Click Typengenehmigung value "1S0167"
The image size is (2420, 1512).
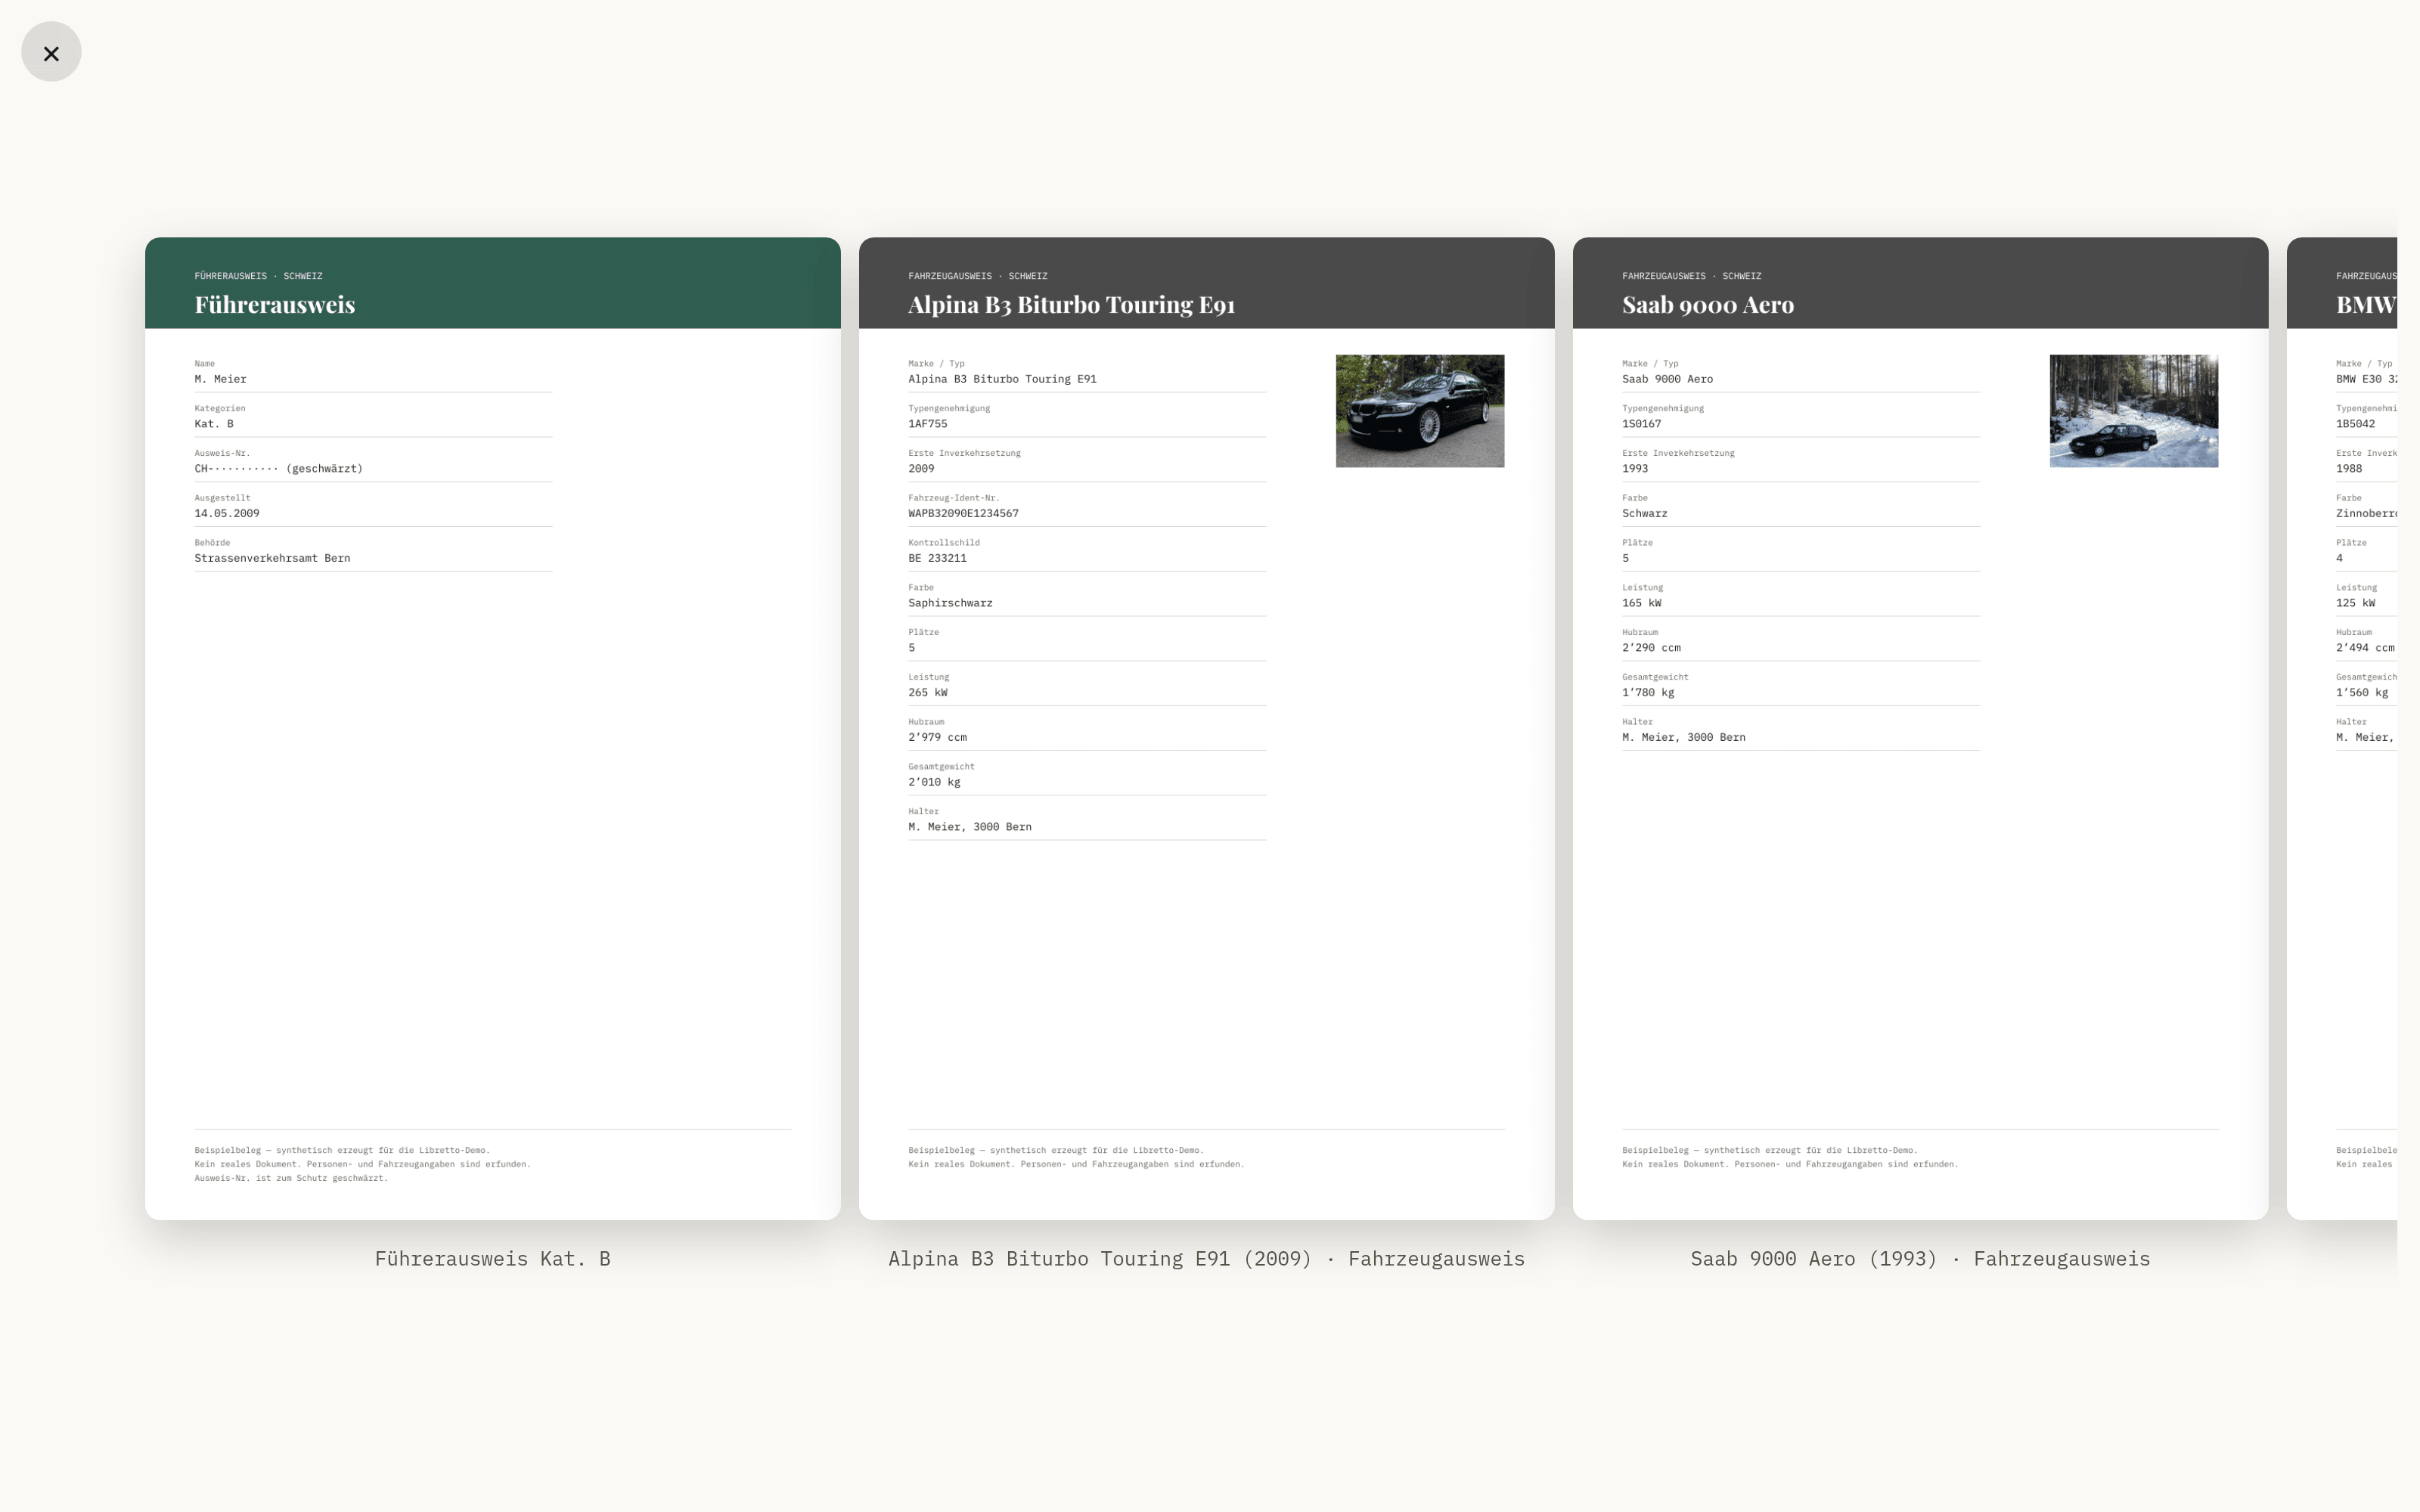[1641, 424]
